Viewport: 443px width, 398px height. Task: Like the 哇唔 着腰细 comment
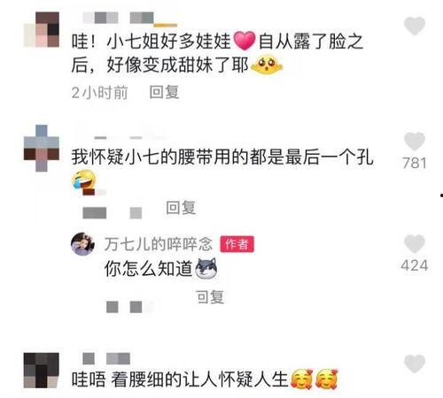click(415, 364)
